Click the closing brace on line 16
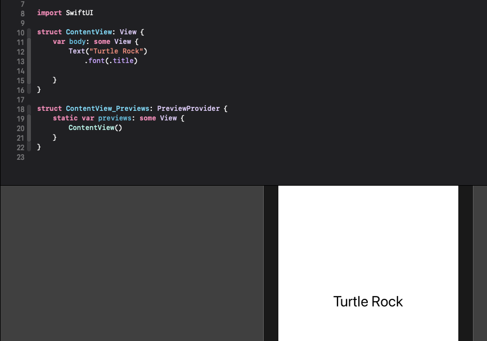 tap(39, 89)
